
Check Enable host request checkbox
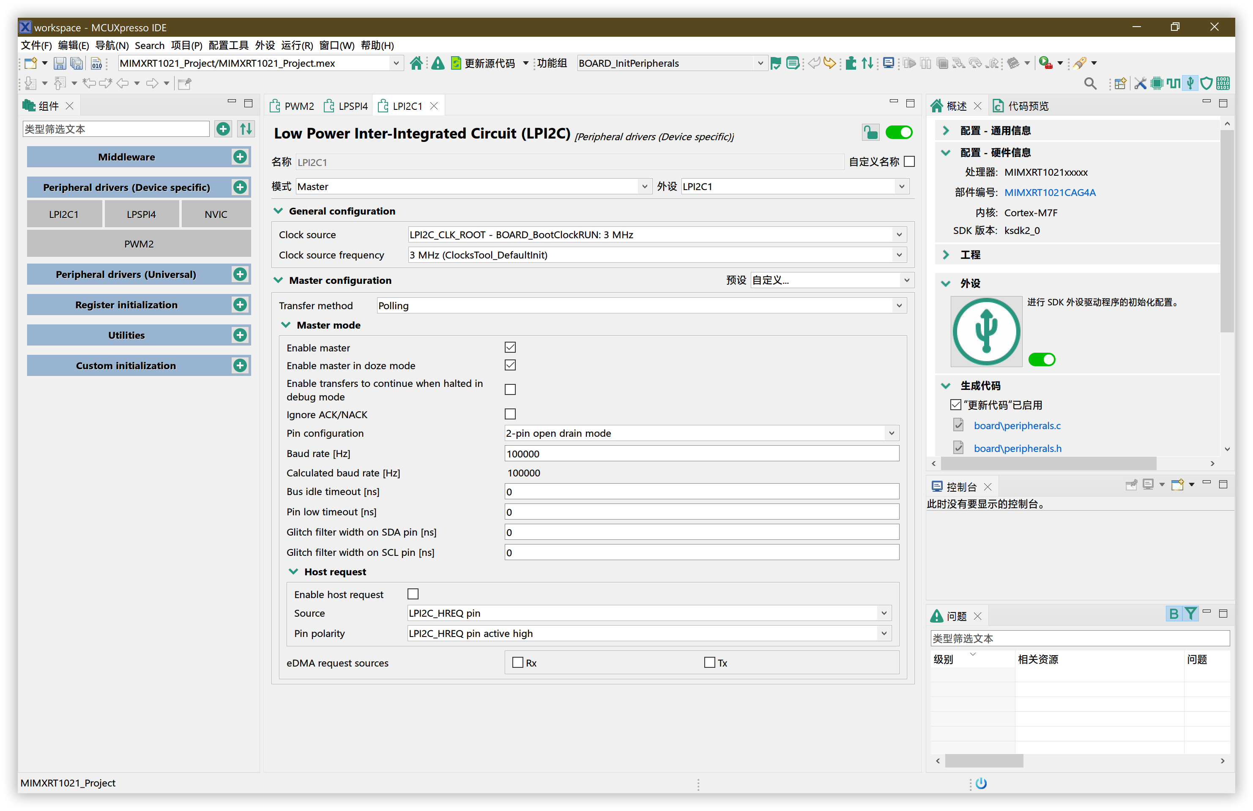(x=413, y=594)
